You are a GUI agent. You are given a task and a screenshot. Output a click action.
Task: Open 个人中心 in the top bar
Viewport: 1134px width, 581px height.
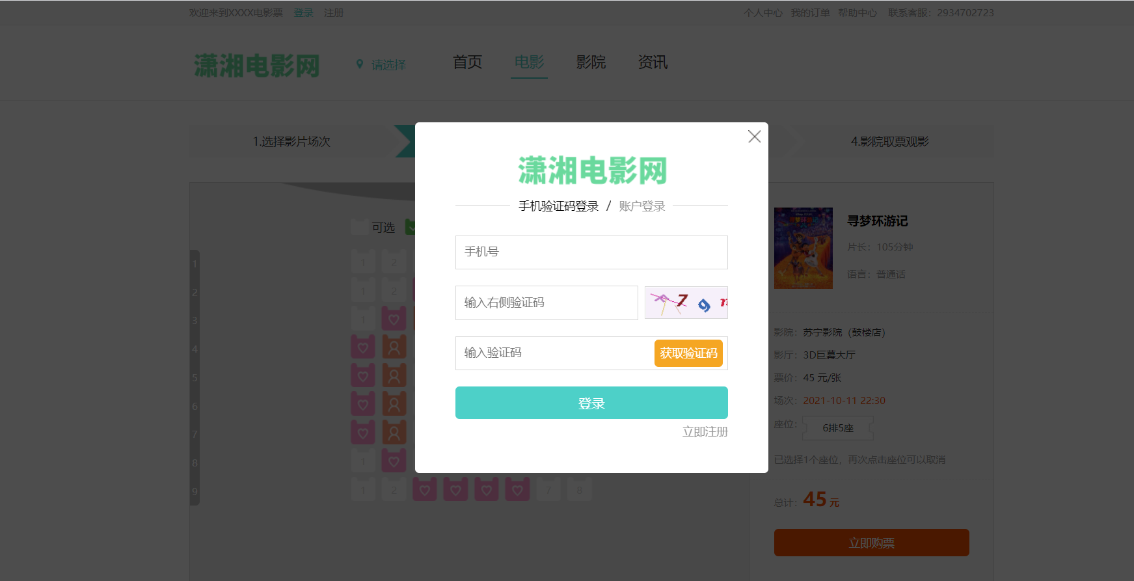[x=763, y=13]
